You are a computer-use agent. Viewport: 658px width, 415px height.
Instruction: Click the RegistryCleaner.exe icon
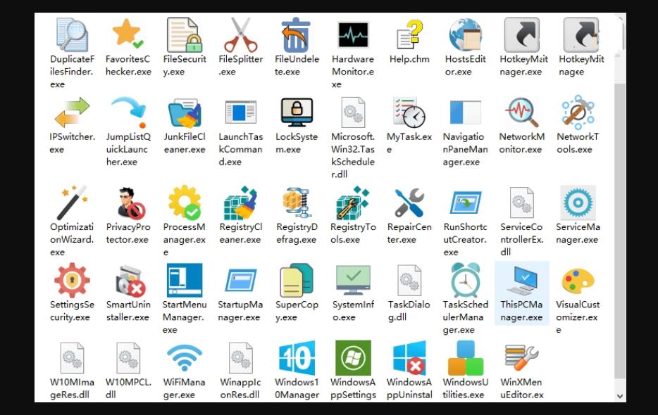click(240, 203)
